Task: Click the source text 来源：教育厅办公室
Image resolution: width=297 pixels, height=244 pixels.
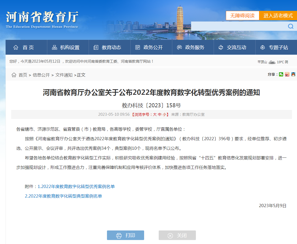Action: [x=188, y=114]
